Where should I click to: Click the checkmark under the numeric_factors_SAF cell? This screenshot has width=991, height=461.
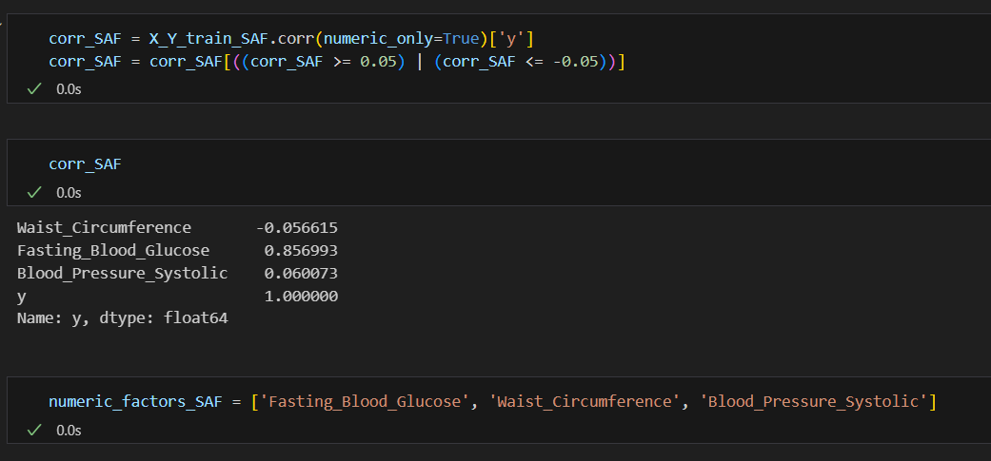[x=34, y=430]
